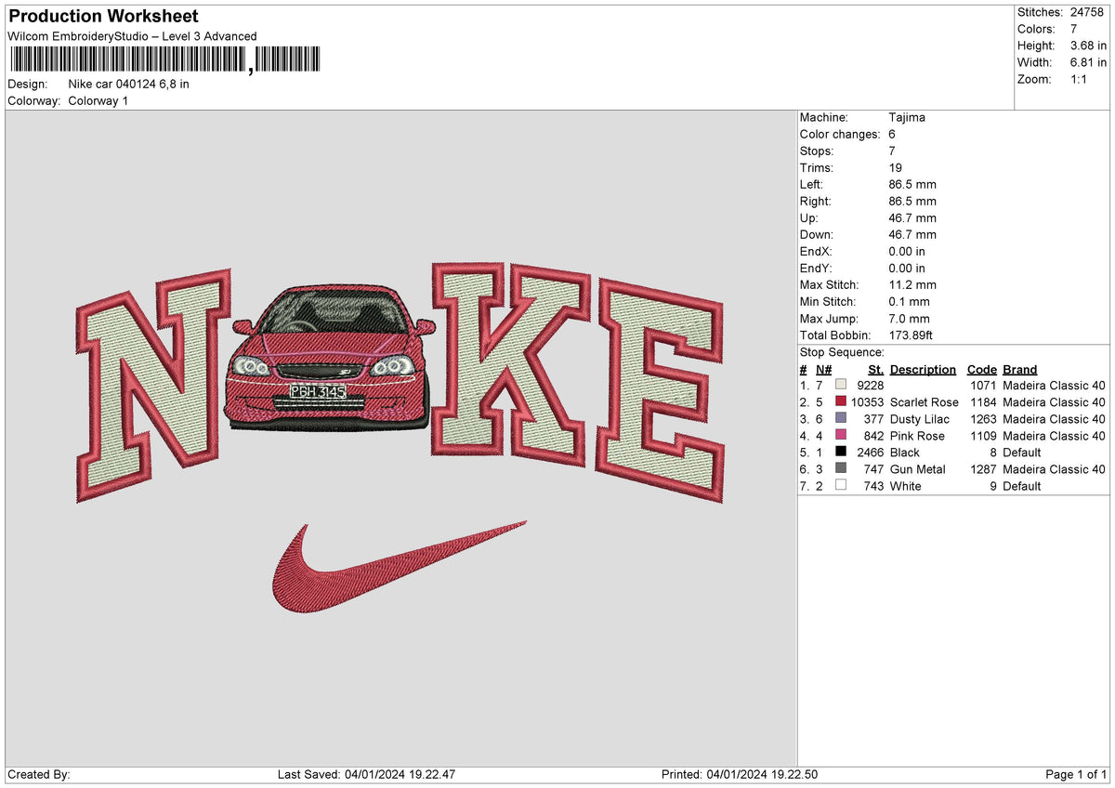Click the barcode below the software name

[165, 59]
